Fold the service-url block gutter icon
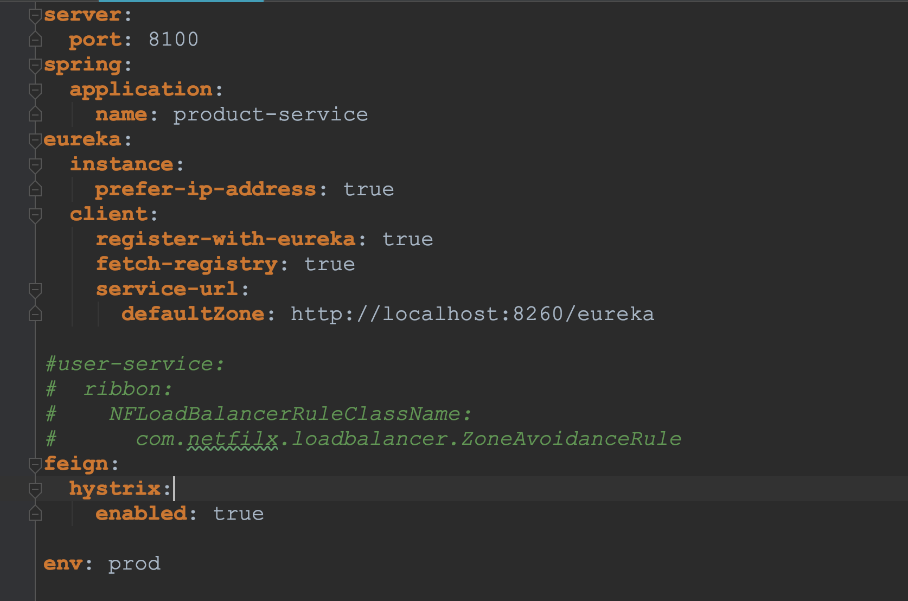 35,290
